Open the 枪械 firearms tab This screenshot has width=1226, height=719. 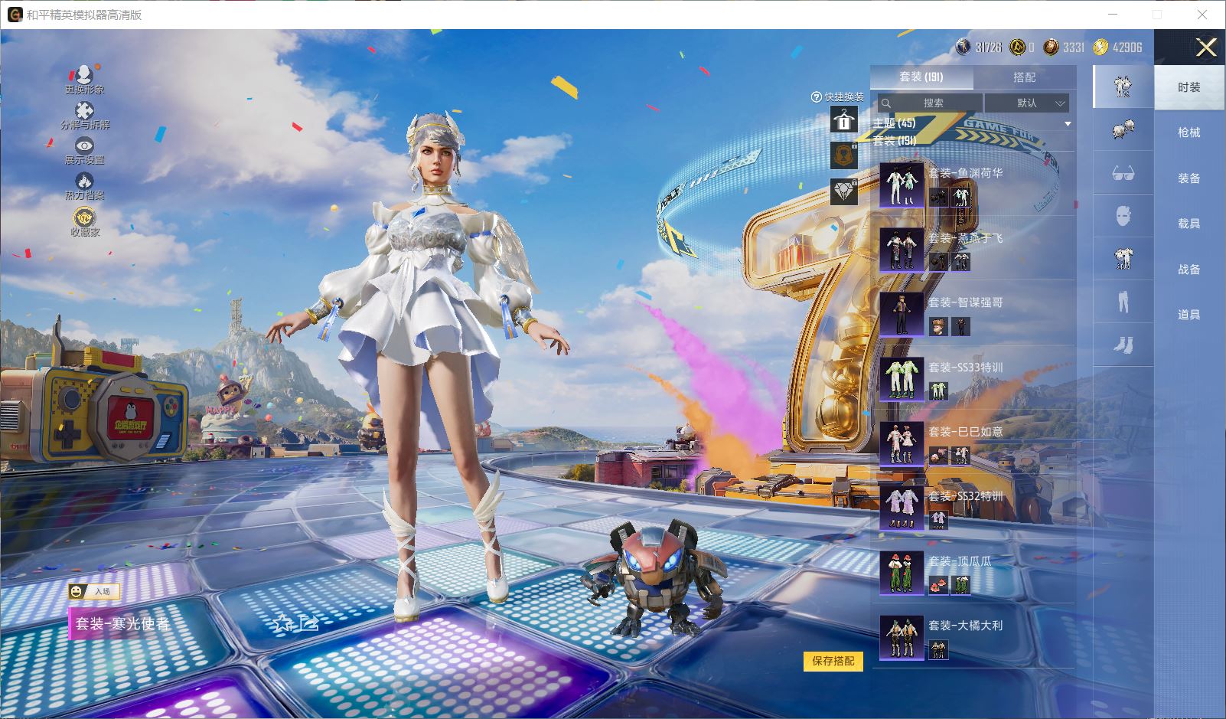pos(1189,132)
